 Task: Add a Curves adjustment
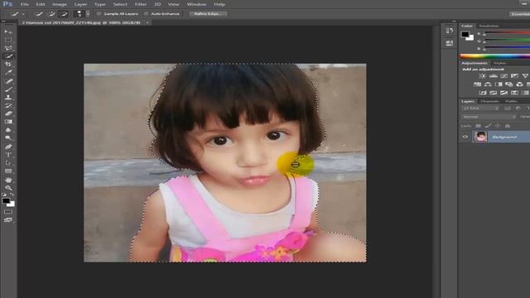(x=503, y=76)
